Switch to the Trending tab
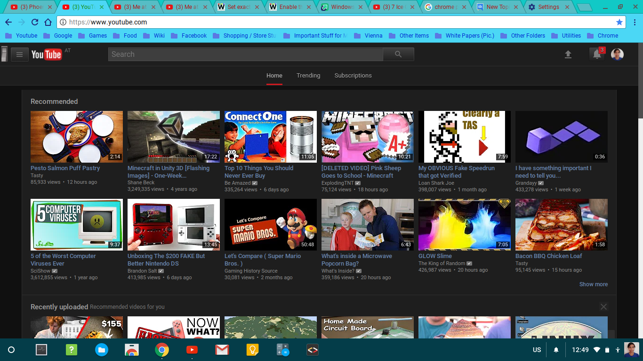Image resolution: width=643 pixels, height=361 pixels. click(x=308, y=76)
